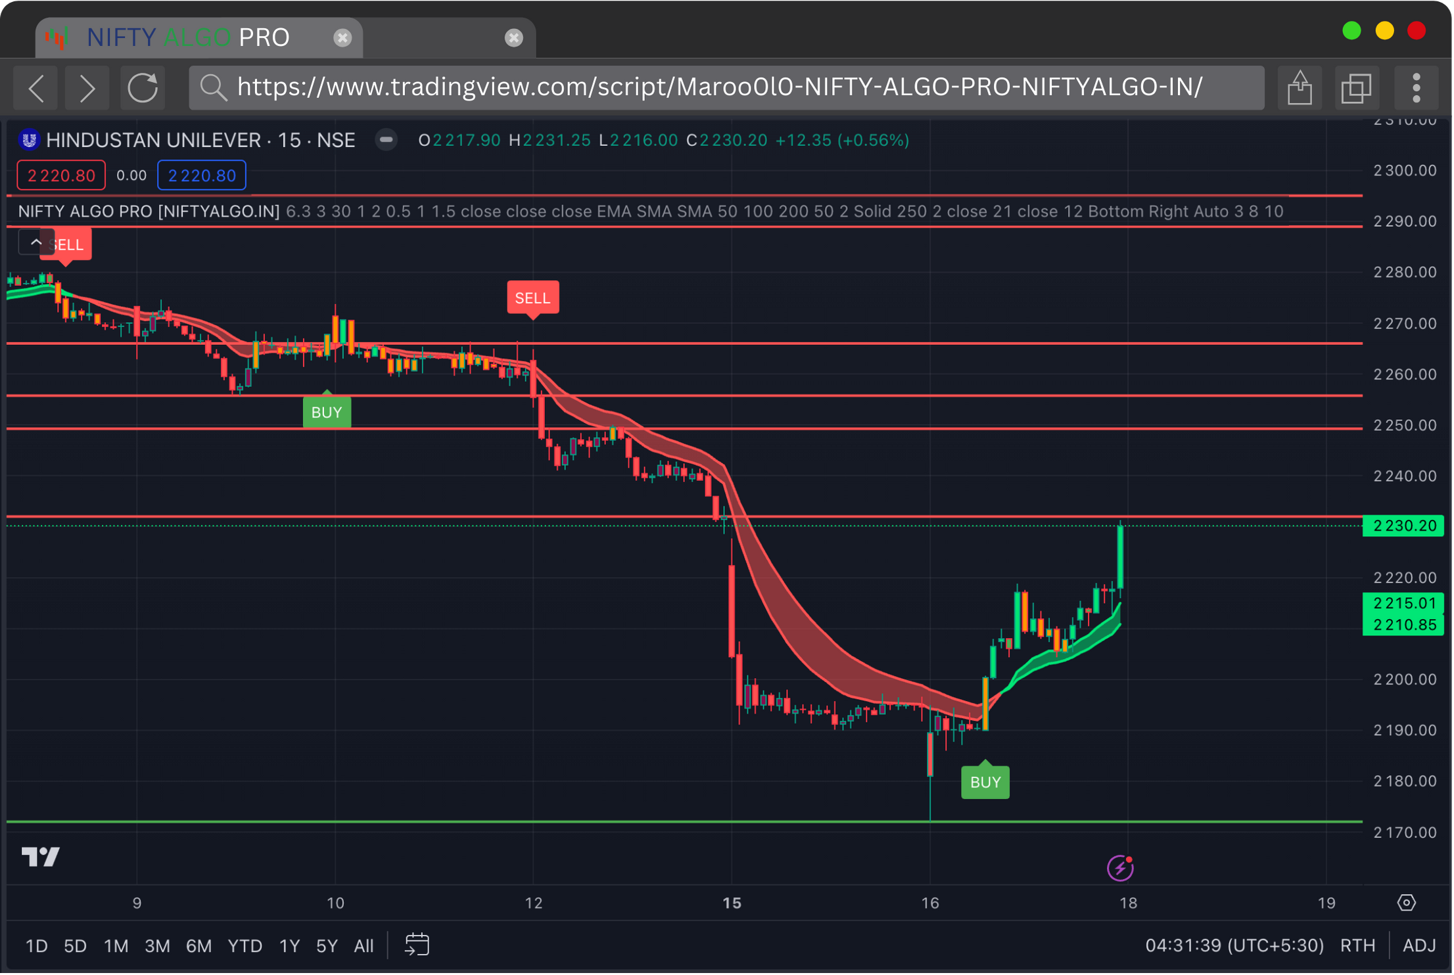This screenshot has width=1454, height=975.
Task: Close the NIFTY ALGO PRO tab
Action: (343, 37)
